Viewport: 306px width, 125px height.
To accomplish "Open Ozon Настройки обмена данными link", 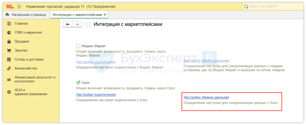I will (206, 97).
